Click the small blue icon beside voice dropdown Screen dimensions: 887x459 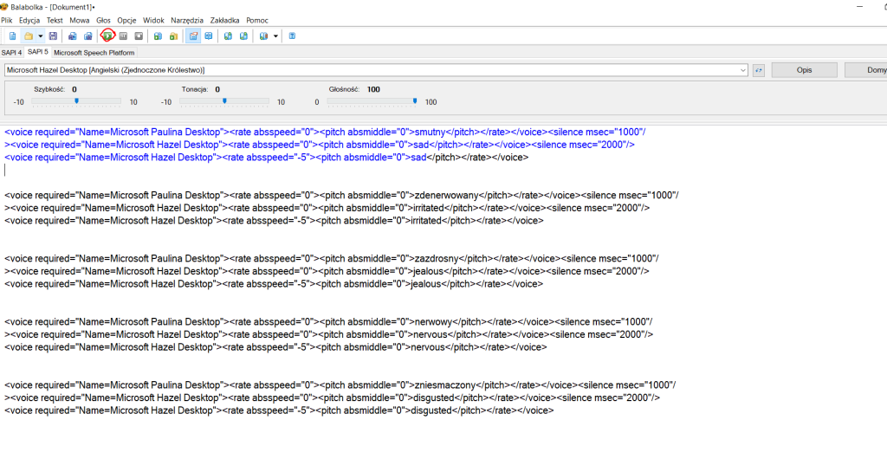(759, 70)
